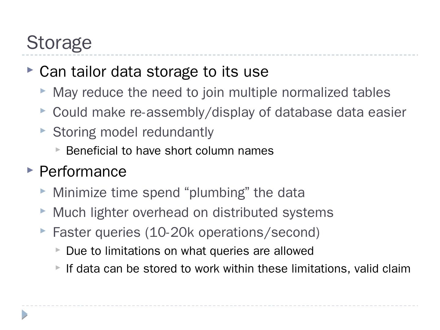Image resolution: width=440 pixels, height=330 pixels.
Task: Click the 'Faster queries (10-20k operations/second)' line
Action: (186, 232)
